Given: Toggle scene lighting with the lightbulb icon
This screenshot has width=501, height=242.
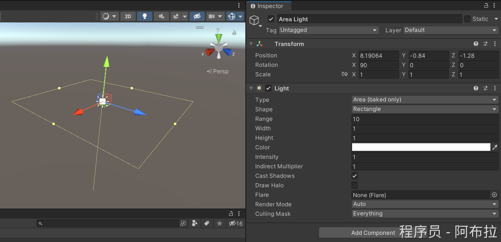Looking at the screenshot, I should pyautogui.click(x=144, y=16).
